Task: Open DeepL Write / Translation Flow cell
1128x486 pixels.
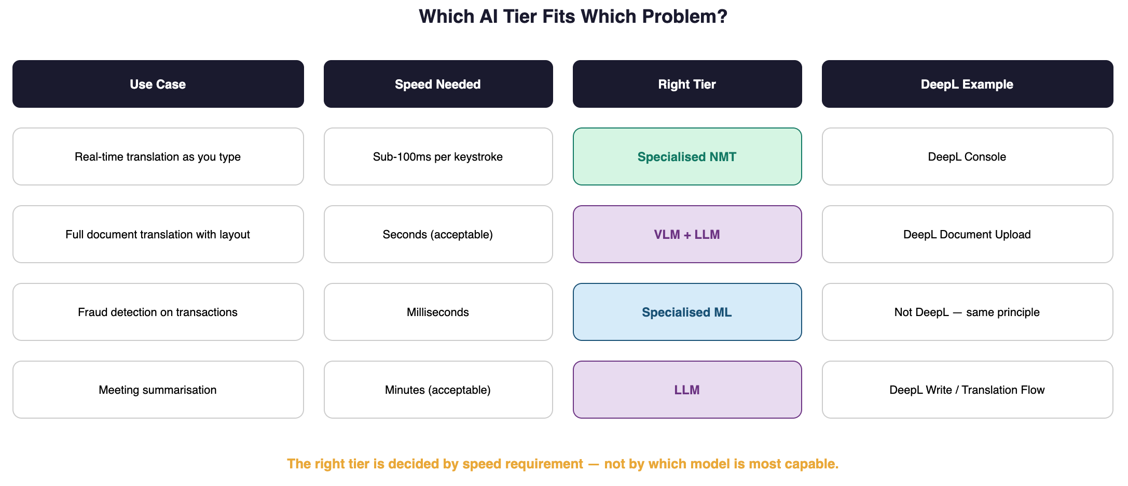Action: click(968, 390)
